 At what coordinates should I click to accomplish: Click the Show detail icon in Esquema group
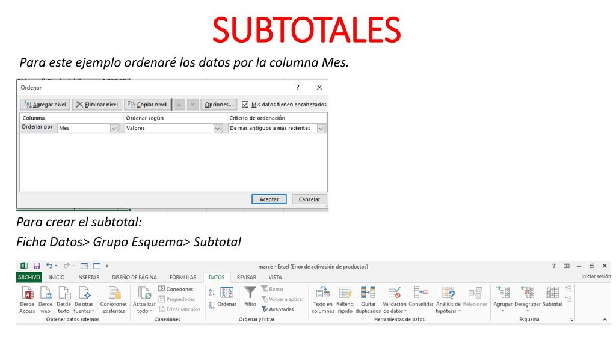(x=568, y=289)
